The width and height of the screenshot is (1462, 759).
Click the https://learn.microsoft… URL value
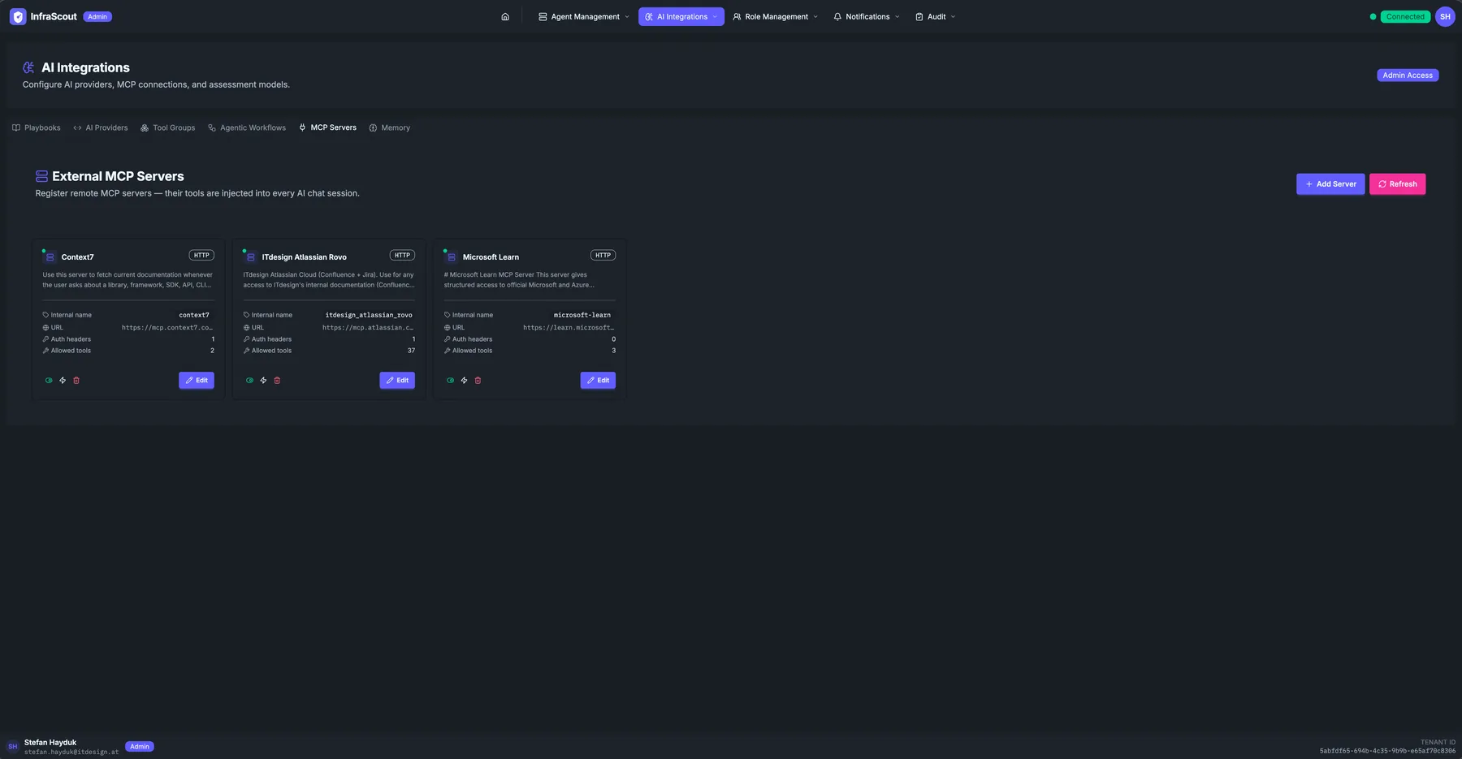pos(569,328)
